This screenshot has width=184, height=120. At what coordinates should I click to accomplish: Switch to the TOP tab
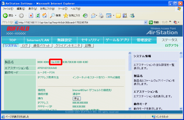tap(13, 40)
